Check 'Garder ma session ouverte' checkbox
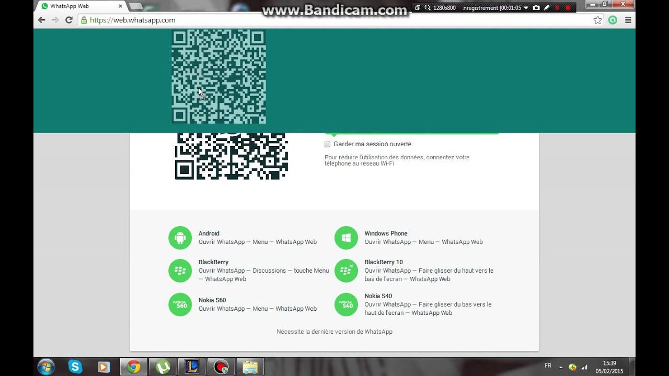This screenshot has width=669, height=376. coord(328,144)
